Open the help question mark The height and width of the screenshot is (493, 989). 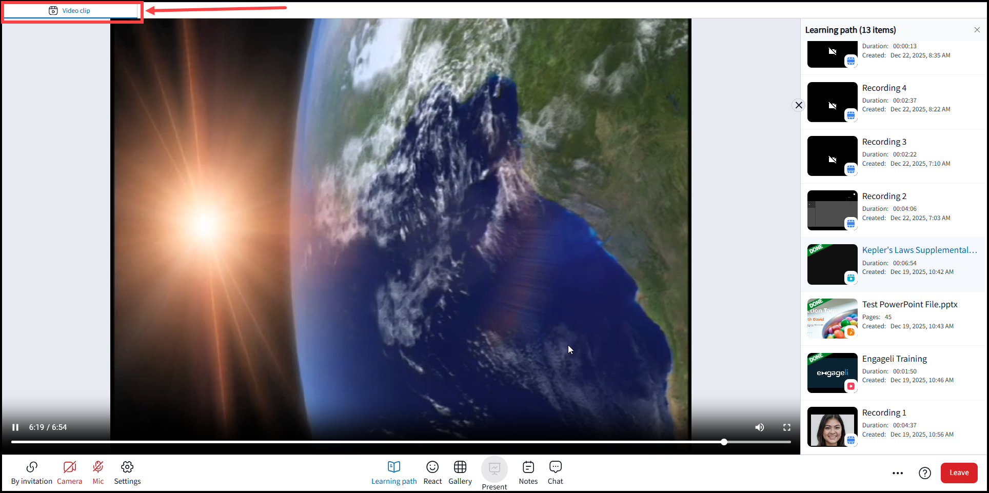(925, 473)
